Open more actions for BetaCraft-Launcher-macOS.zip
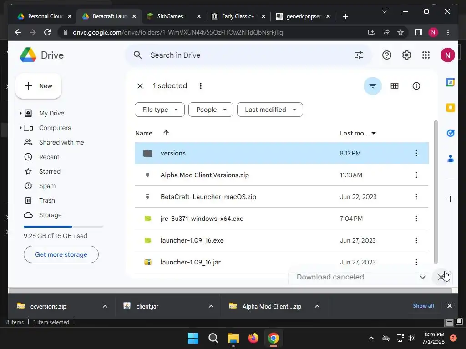Image resolution: width=466 pixels, height=349 pixels. tap(416, 197)
